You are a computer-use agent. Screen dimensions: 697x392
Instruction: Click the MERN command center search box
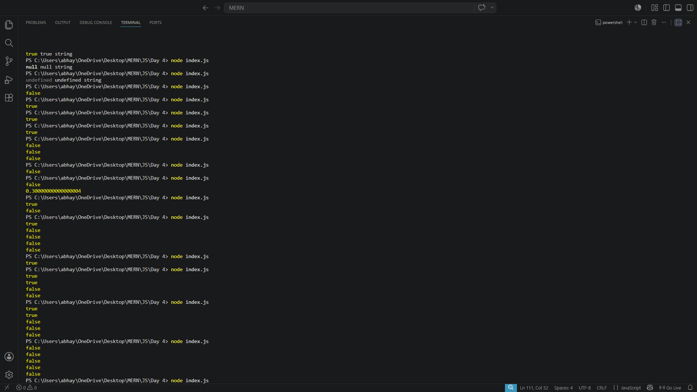point(349,8)
